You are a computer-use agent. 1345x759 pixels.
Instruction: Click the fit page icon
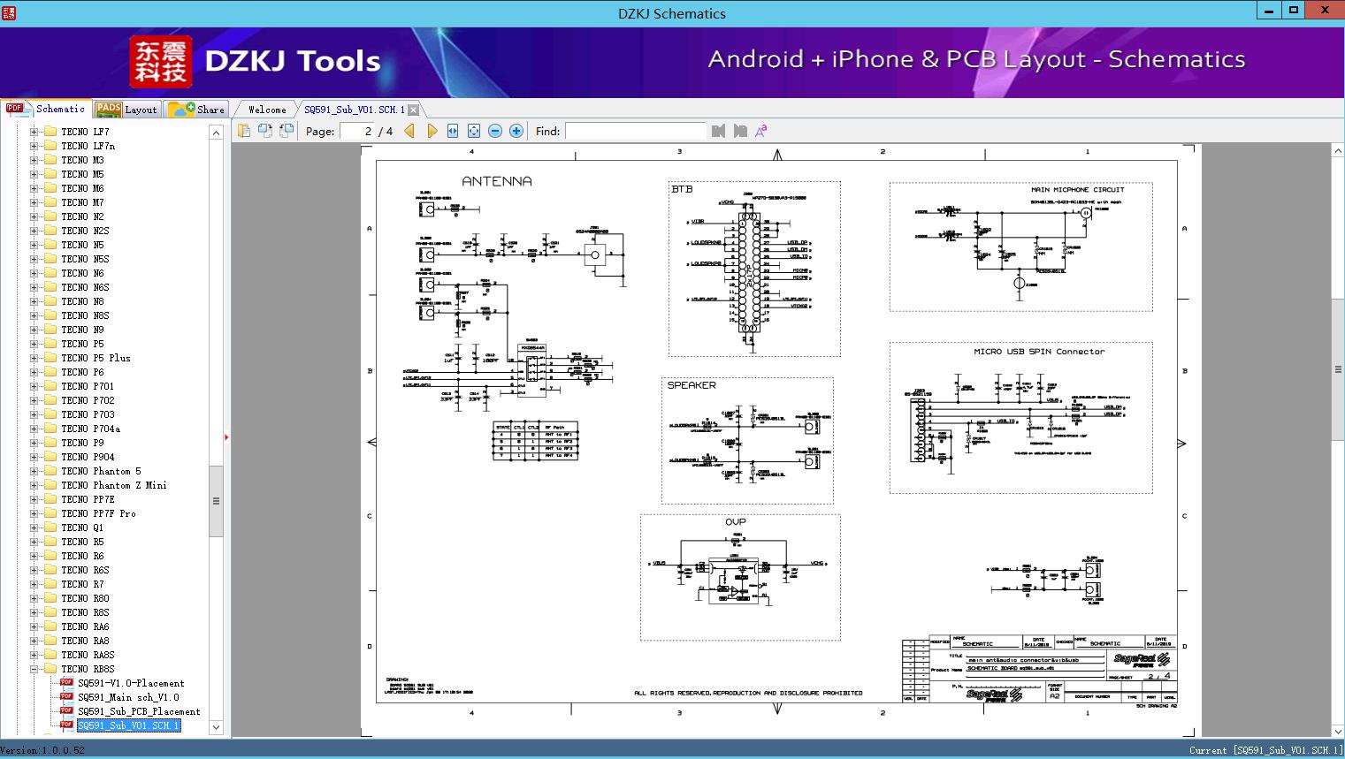(x=474, y=131)
